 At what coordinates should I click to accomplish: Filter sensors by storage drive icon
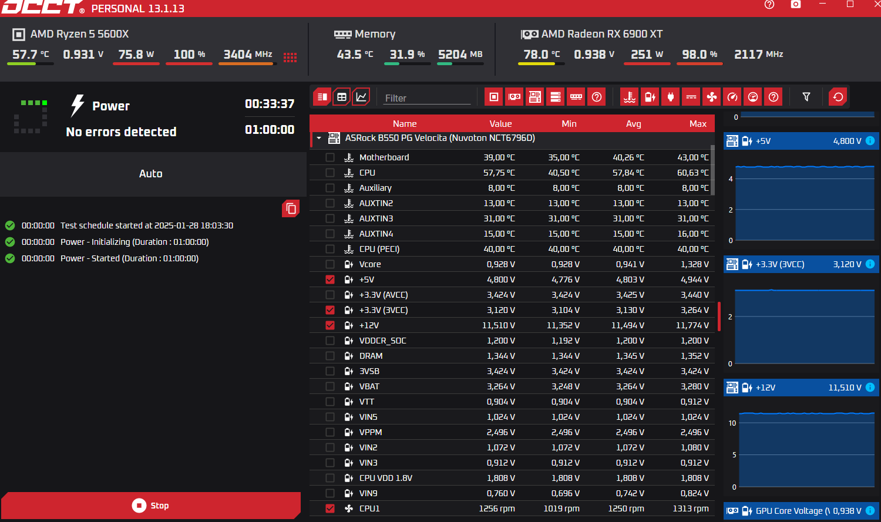[x=556, y=97]
